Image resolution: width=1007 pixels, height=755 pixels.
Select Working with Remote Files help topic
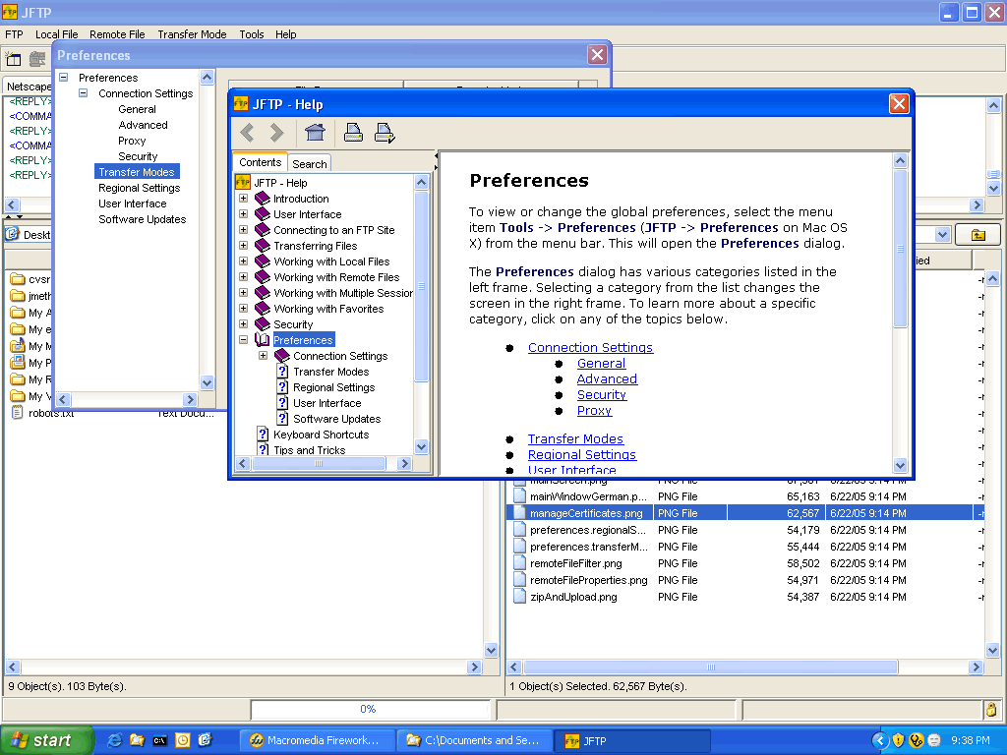(x=336, y=276)
